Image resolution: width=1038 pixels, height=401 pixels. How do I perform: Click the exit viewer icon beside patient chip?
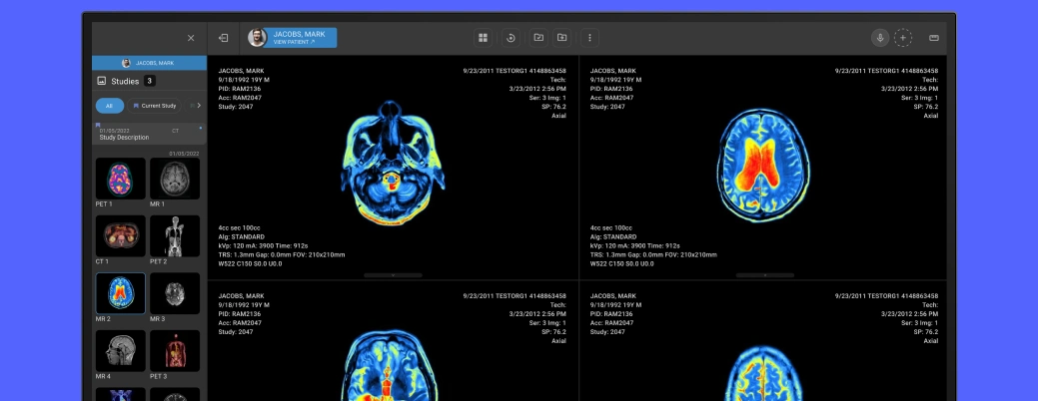tap(224, 38)
